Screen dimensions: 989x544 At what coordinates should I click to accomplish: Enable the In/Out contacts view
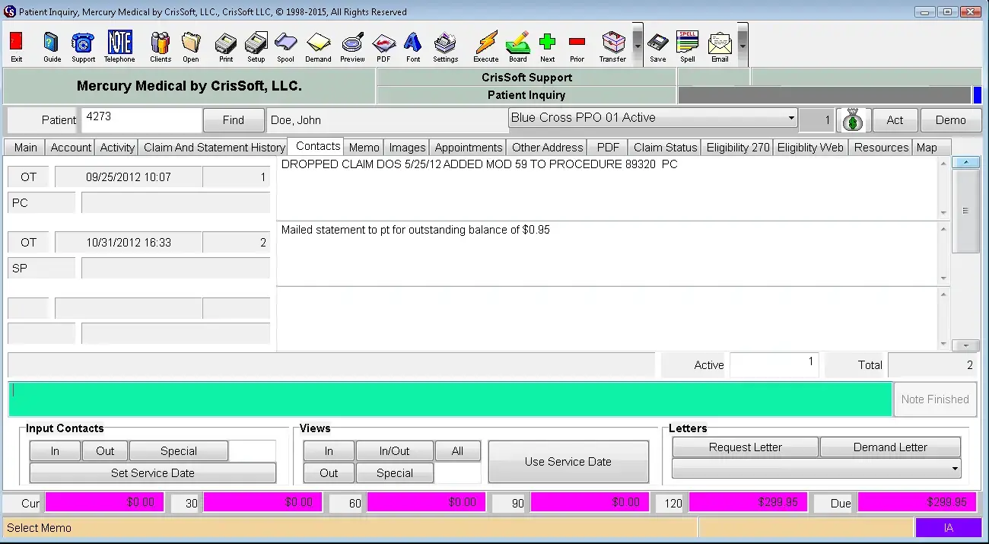[394, 450]
